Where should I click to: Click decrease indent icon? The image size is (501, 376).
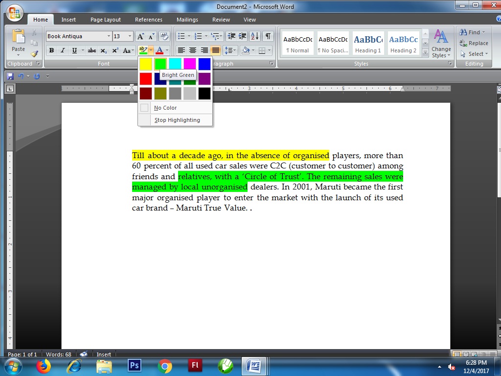pos(231,36)
